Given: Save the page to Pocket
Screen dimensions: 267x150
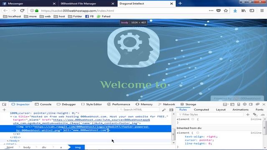Looking at the screenshot, I should [x=219, y=10].
